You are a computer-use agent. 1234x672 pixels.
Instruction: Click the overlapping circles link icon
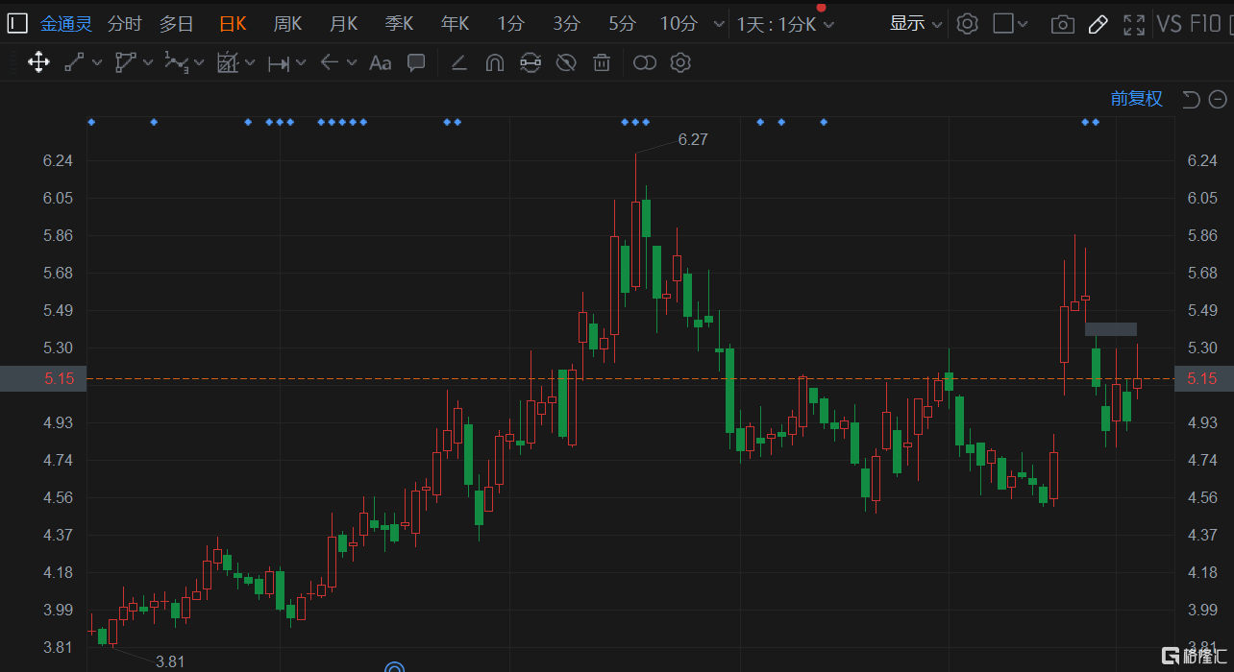pyautogui.click(x=645, y=63)
